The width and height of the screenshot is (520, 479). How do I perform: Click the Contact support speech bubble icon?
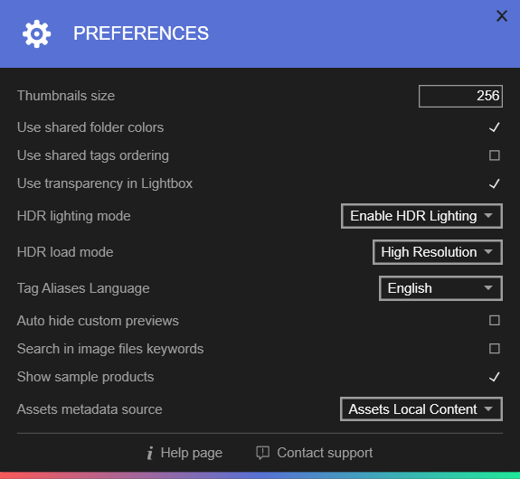[x=262, y=453]
